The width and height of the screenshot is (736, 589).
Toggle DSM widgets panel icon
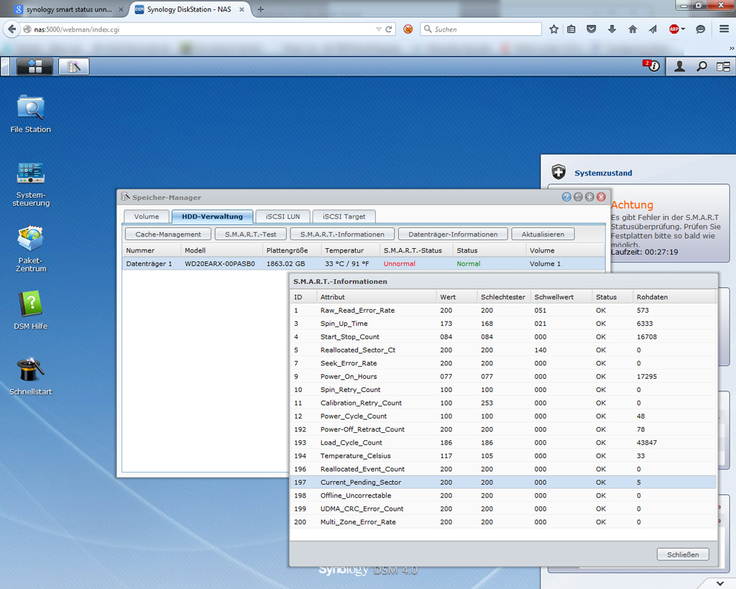(723, 67)
